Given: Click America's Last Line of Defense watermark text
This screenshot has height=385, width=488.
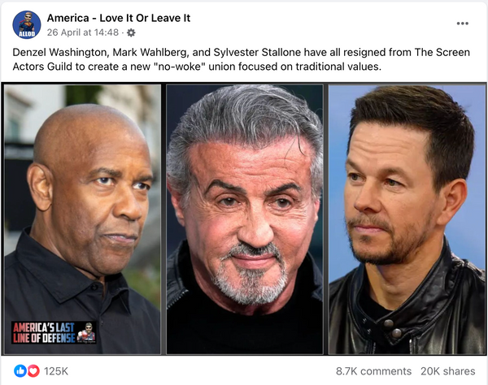Looking at the screenshot, I should (44, 332).
